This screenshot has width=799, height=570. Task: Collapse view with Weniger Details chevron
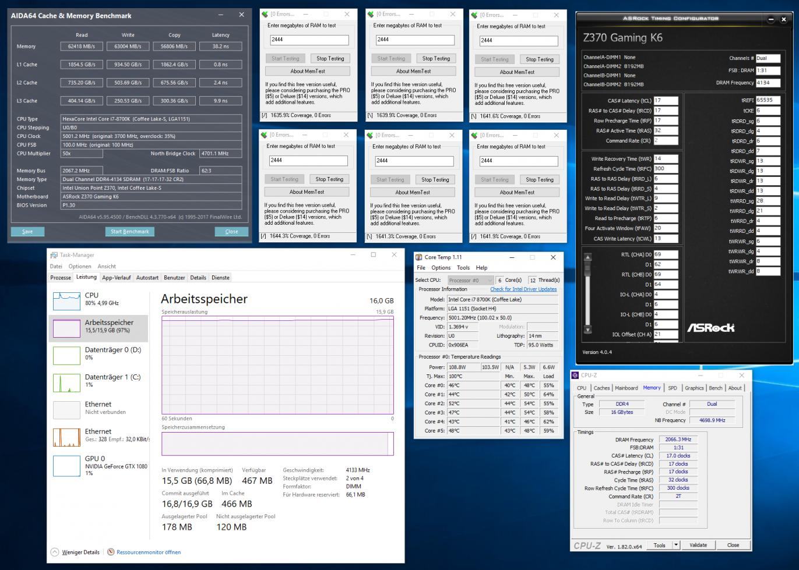pyautogui.click(x=55, y=552)
